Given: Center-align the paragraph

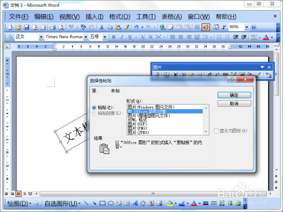Looking at the screenshot, I should tap(181, 37).
